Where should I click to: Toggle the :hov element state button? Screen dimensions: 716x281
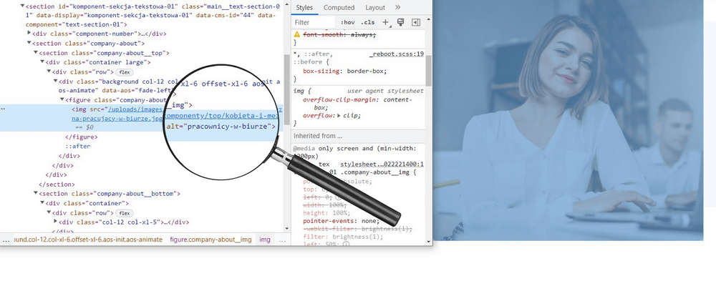pos(347,22)
